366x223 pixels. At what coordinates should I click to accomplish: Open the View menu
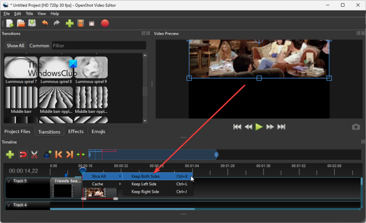click(x=42, y=14)
